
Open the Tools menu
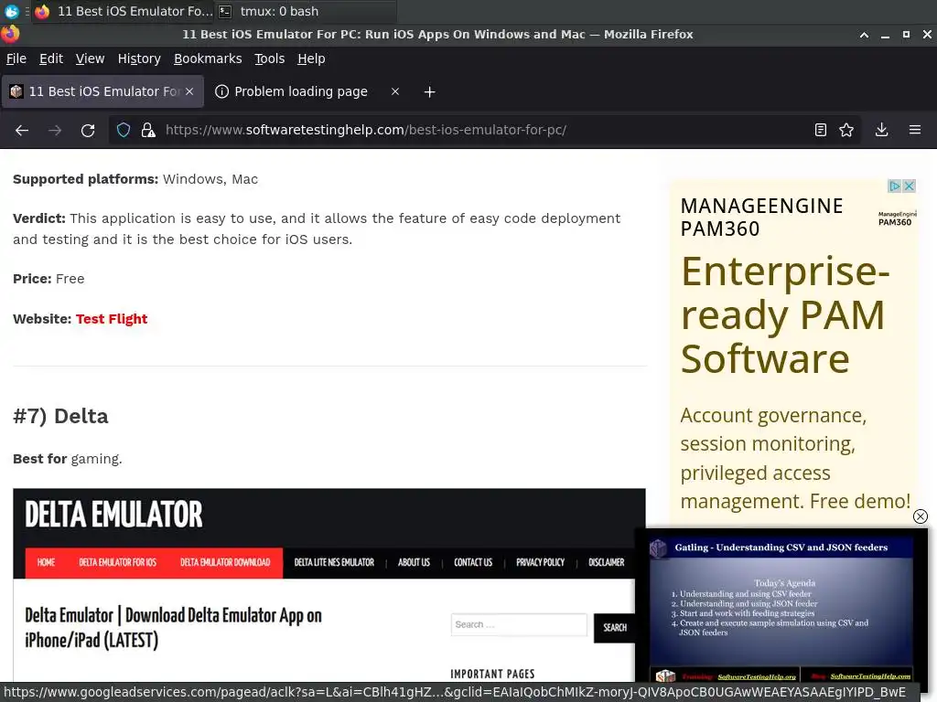(270, 58)
